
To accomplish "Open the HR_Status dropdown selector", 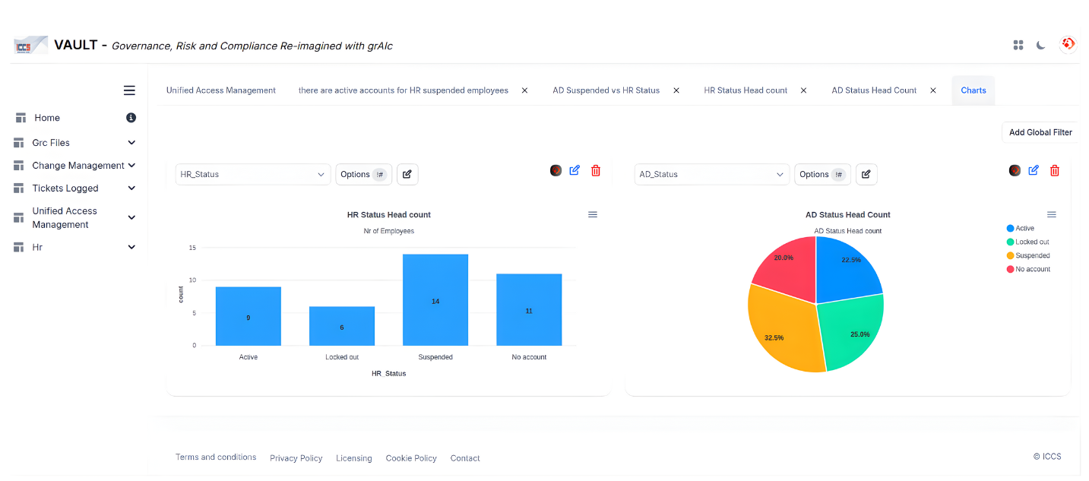I will [x=252, y=174].
